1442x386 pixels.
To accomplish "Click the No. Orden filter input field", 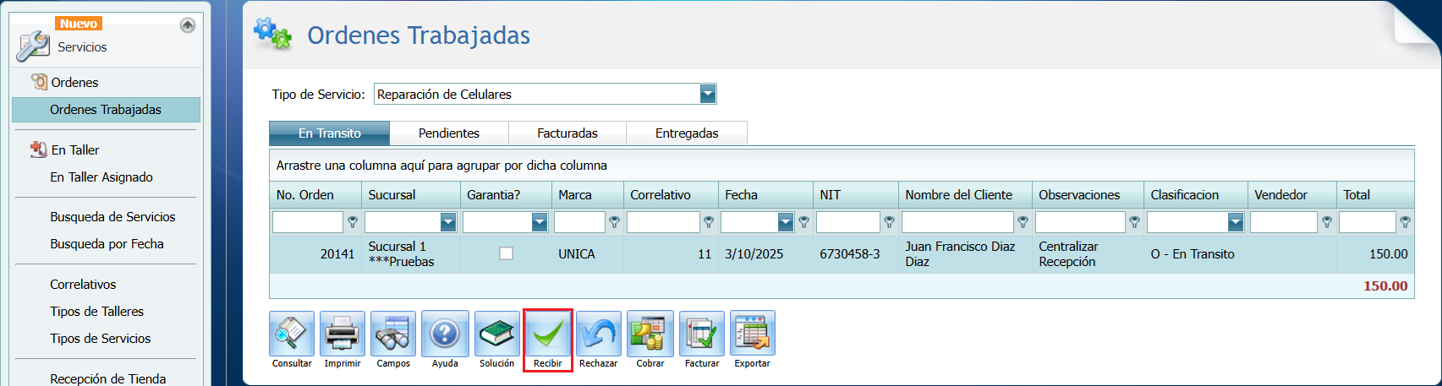I will pyautogui.click(x=307, y=222).
